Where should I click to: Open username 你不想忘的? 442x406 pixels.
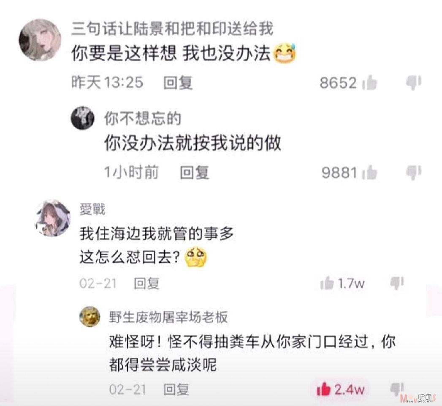click(x=142, y=118)
